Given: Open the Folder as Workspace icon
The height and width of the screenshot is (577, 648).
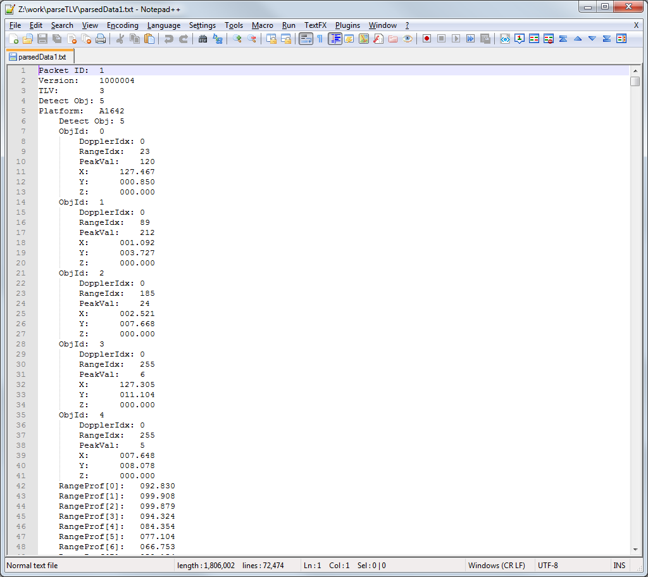Looking at the screenshot, I should click(393, 39).
